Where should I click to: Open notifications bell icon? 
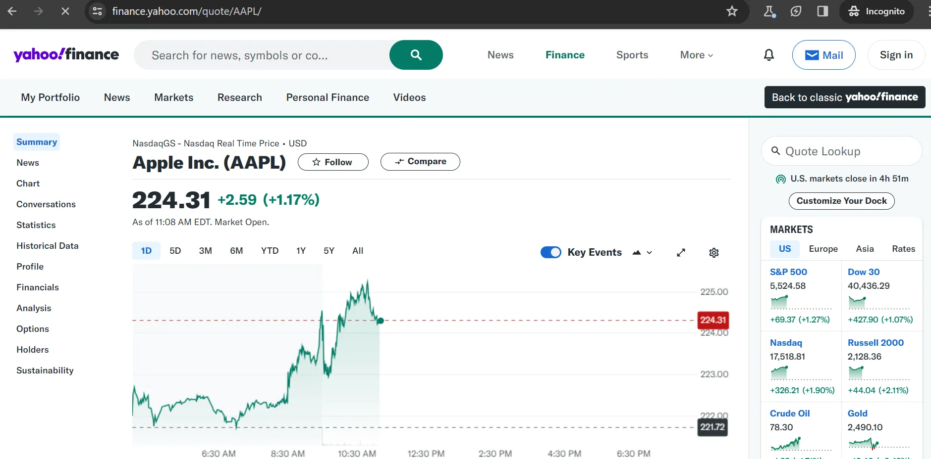point(768,55)
